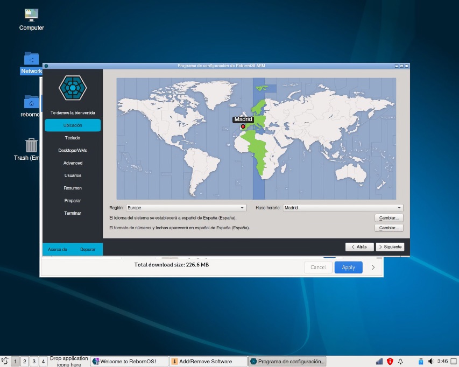This screenshot has width=459, height=367.
Task: Click the RebornOS hexagon logo in sidebar
Action: click(x=73, y=88)
